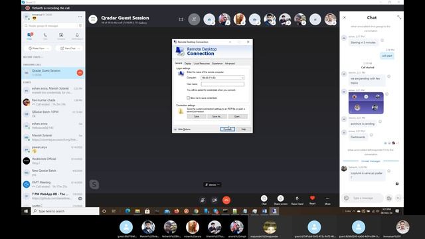Click the Share screen button
The image size is (425, 239).
pos(280,200)
